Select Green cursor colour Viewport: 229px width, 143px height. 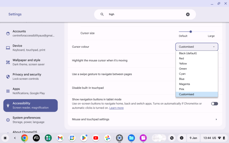click(197, 69)
